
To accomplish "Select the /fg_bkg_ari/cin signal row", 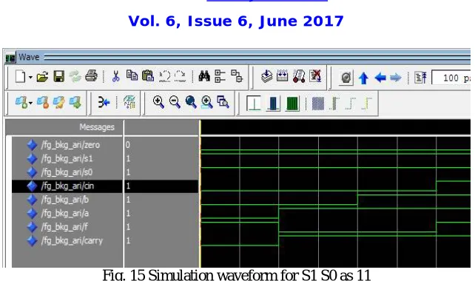I will 105,186.
